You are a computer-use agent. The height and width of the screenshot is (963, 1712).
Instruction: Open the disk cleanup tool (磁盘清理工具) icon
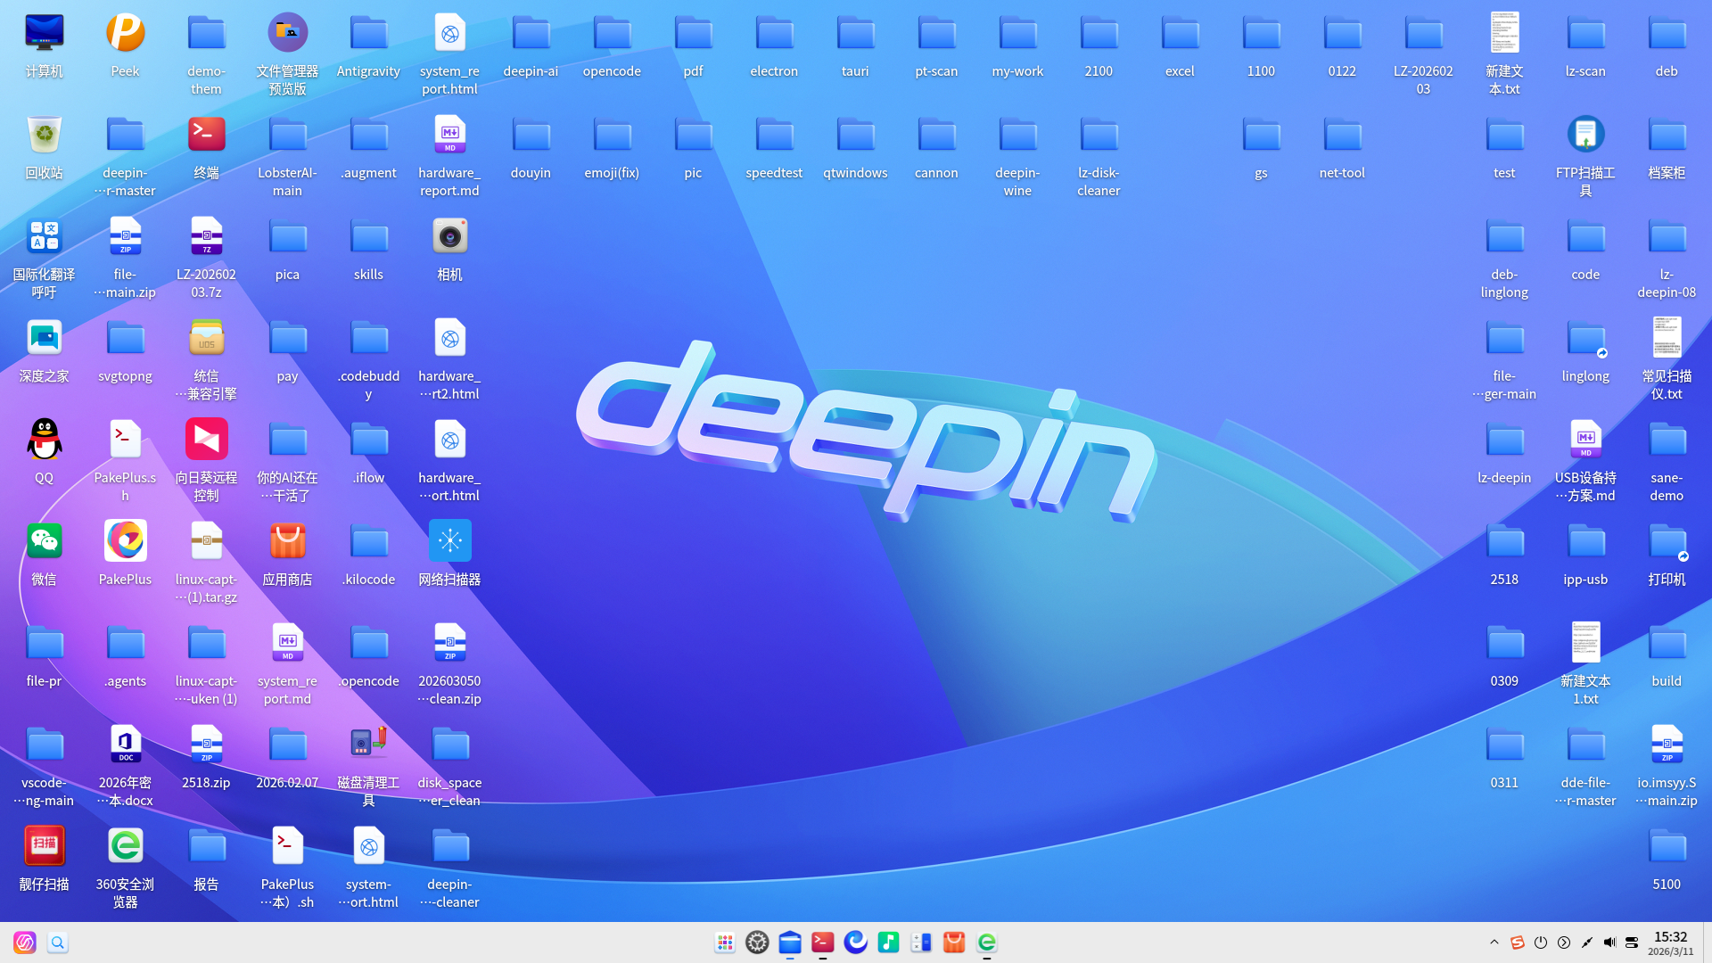point(368,745)
